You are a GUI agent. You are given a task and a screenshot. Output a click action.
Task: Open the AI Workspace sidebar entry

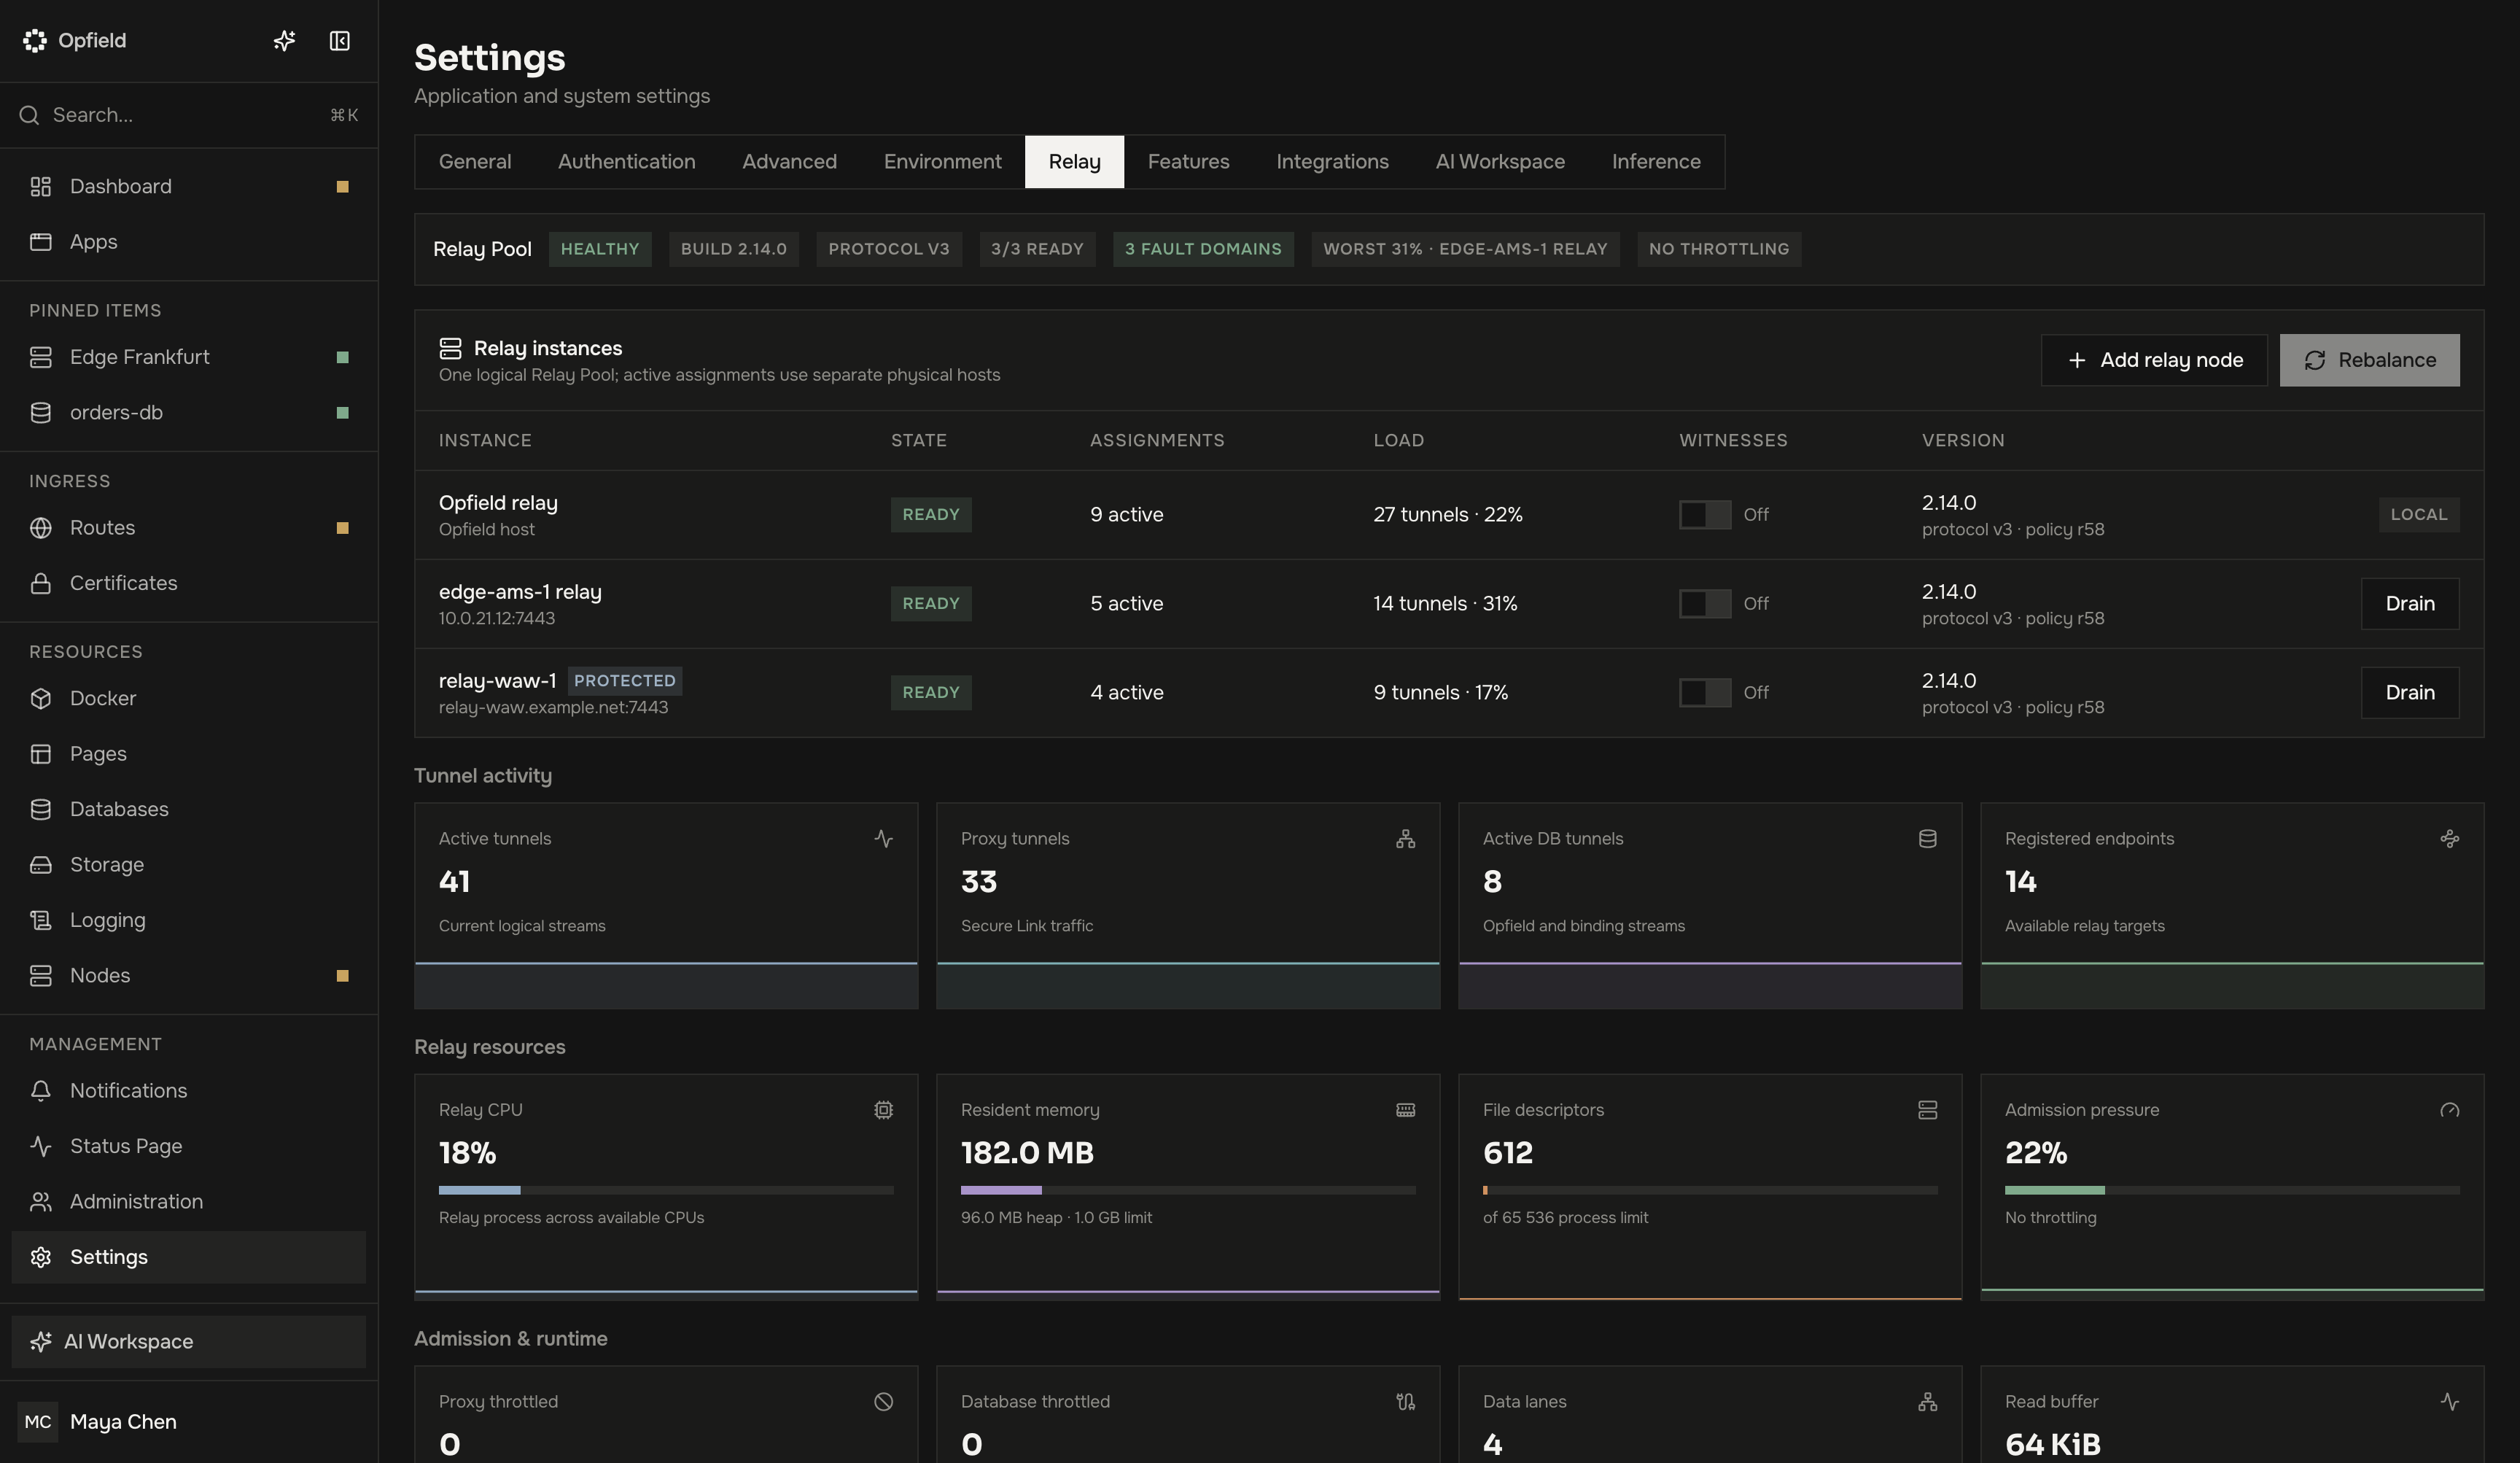click(x=189, y=1342)
